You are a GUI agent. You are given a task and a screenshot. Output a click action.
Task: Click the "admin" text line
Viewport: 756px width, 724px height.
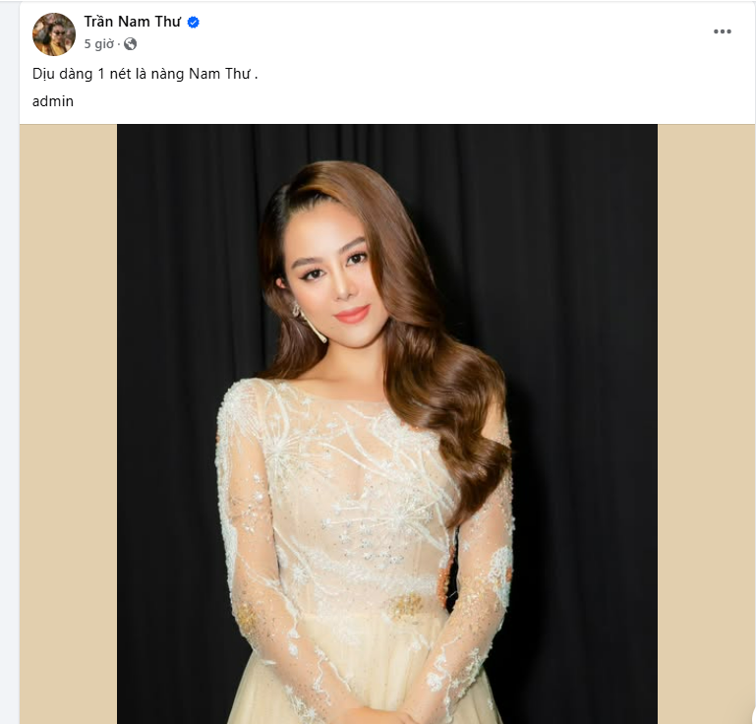[x=53, y=100]
